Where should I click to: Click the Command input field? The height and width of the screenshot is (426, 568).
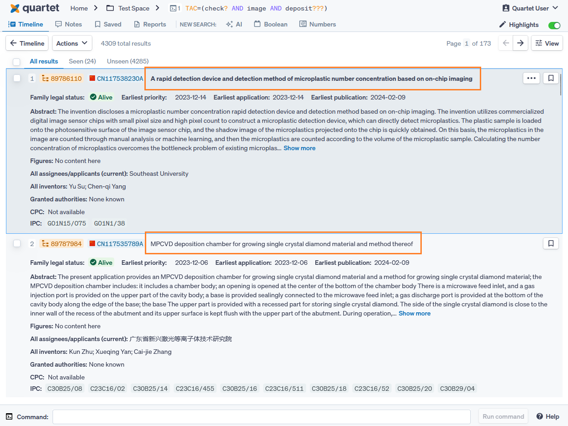click(261, 416)
